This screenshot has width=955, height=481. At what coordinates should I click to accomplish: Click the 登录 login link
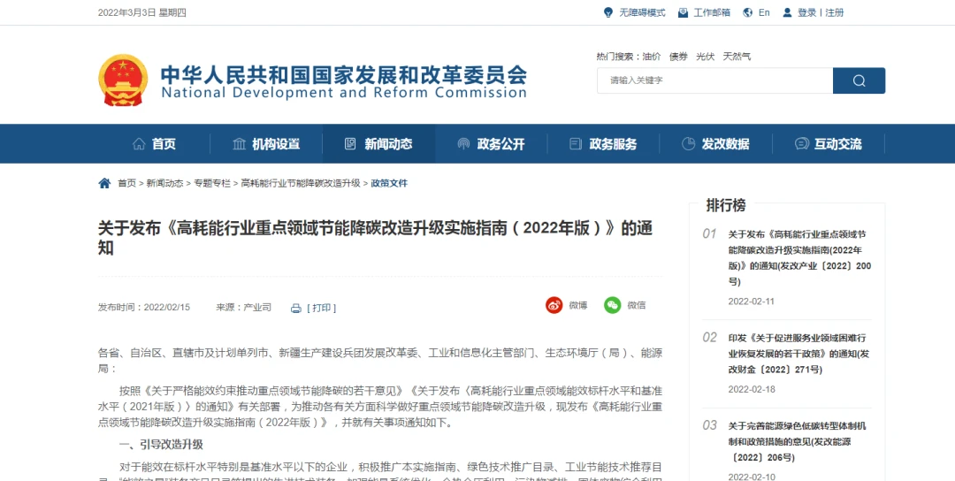[x=806, y=12]
